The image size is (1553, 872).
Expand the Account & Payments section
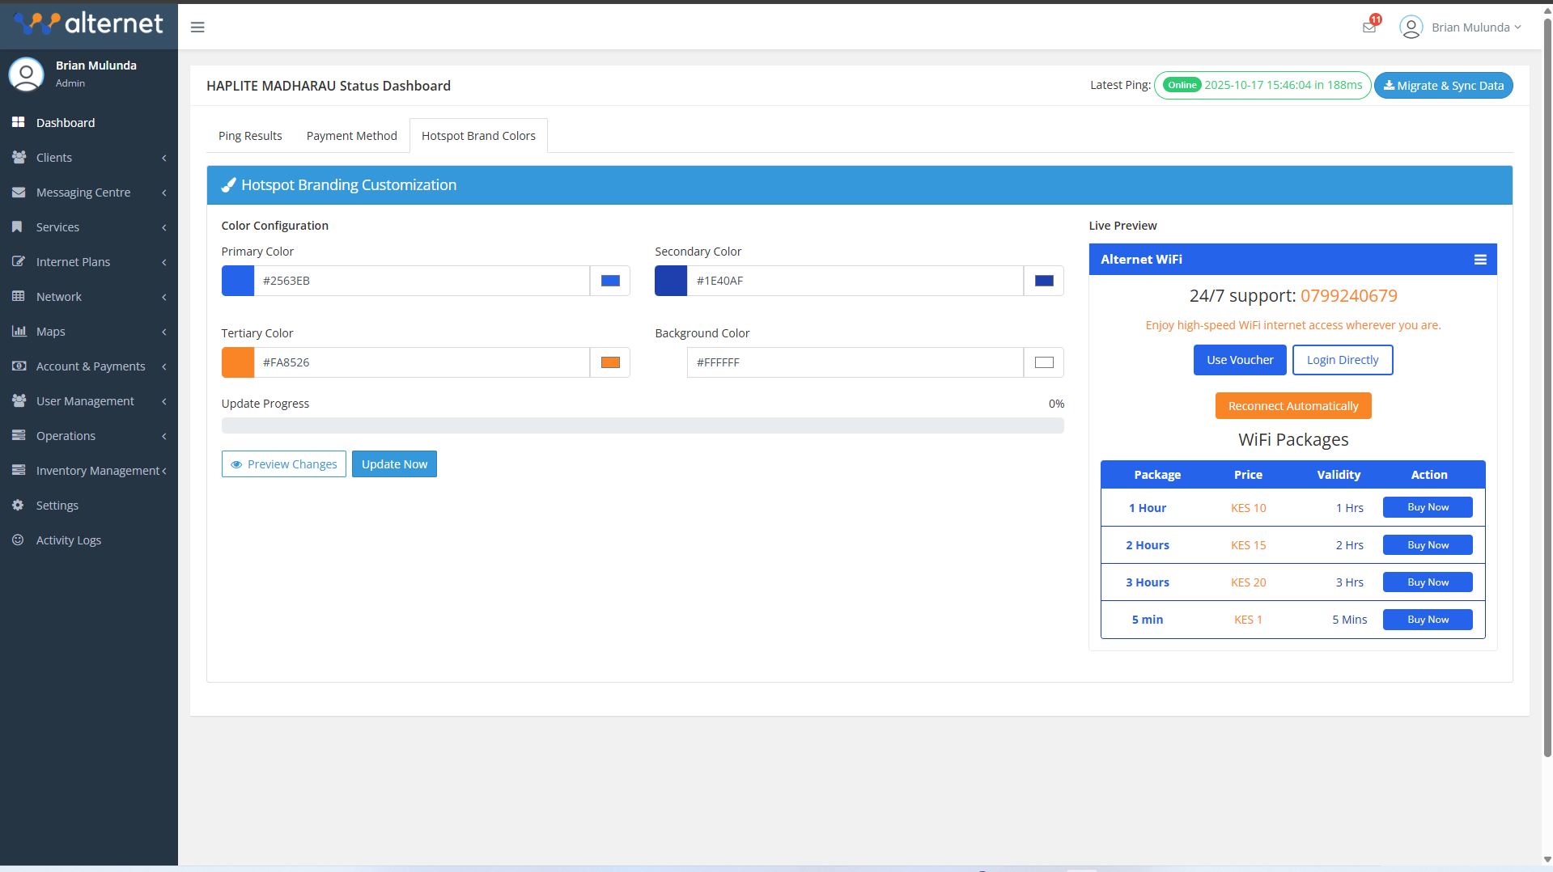(89, 366)
